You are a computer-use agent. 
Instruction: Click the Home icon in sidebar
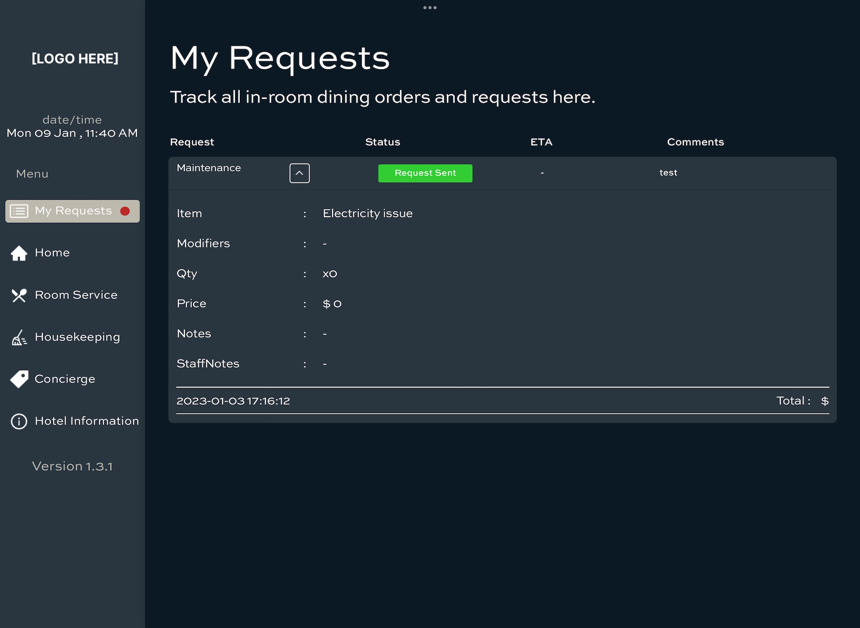18,253
